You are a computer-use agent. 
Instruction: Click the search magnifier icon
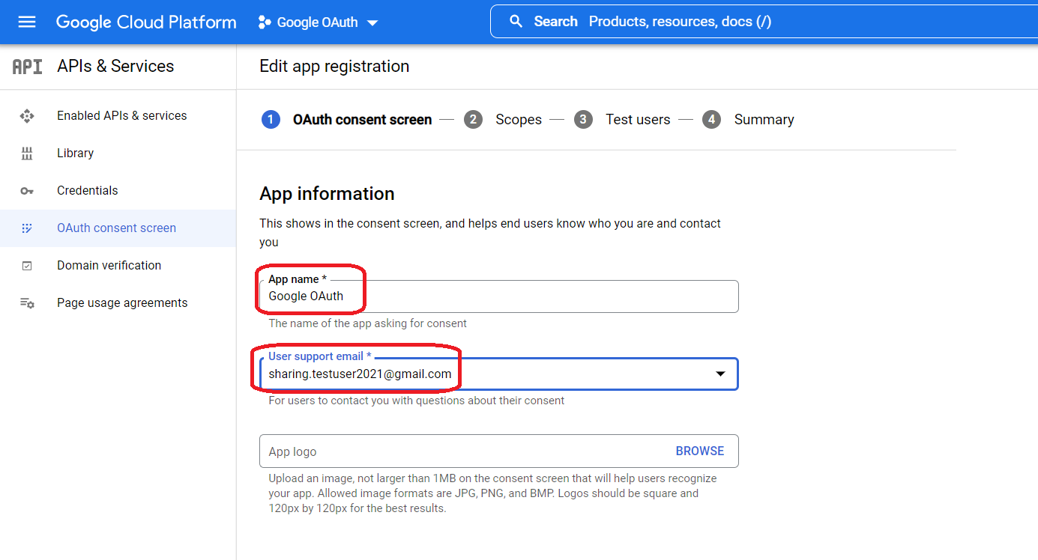[x=516, y=22]
